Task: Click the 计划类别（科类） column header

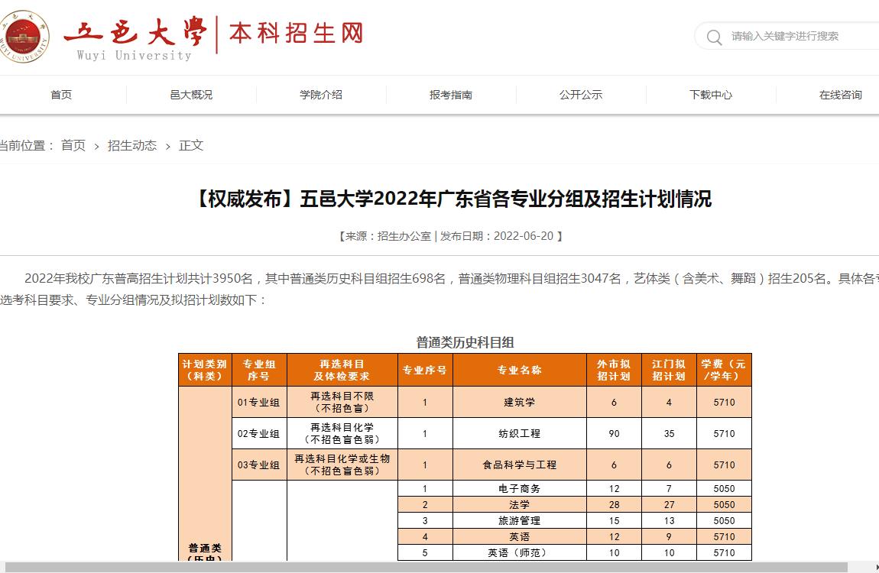Action: [205, 371]
